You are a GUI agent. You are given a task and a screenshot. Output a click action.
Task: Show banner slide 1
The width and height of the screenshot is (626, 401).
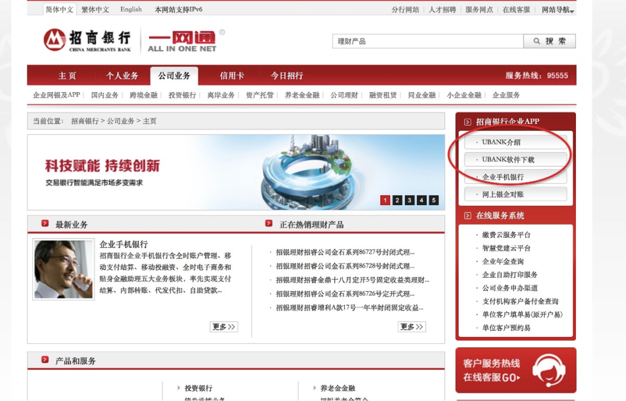[x=385, y=200]
